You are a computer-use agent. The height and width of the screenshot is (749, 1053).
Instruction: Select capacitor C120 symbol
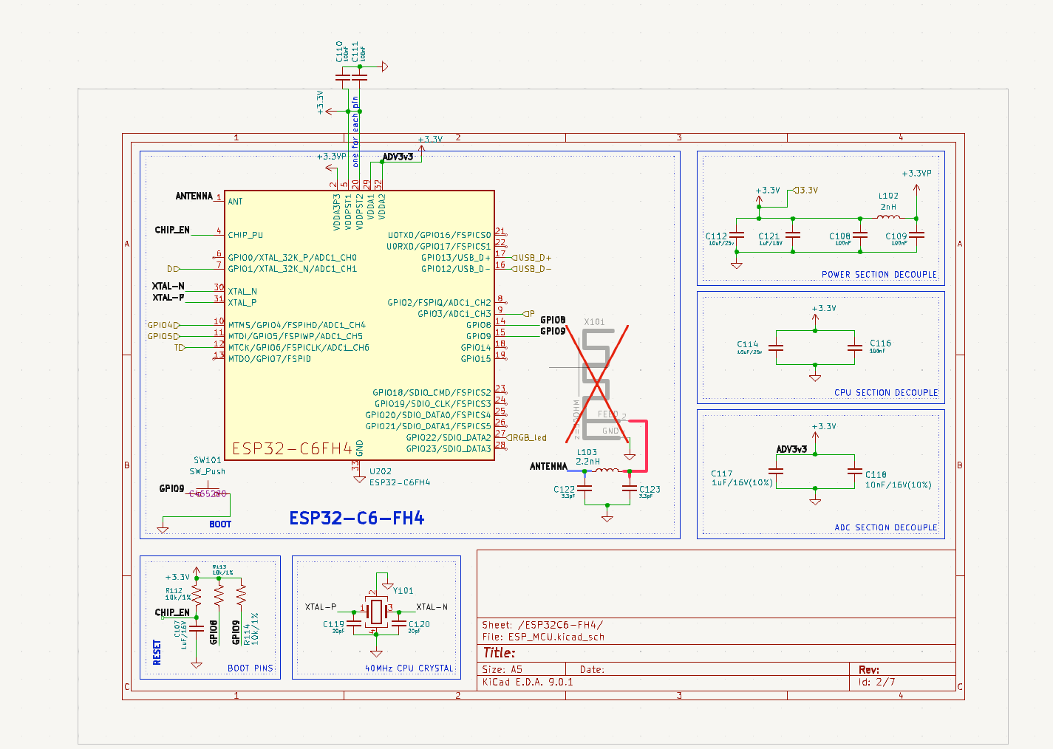tap(399, 623)
